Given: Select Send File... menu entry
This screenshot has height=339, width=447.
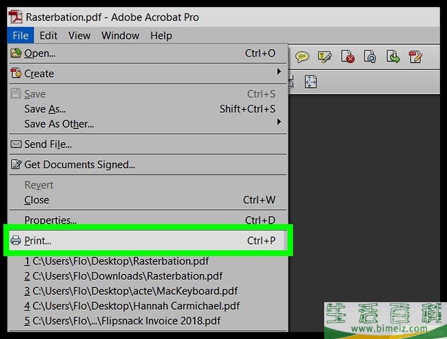Looking at the screenshot, I should pyautogui.click(x=147, y=144).
